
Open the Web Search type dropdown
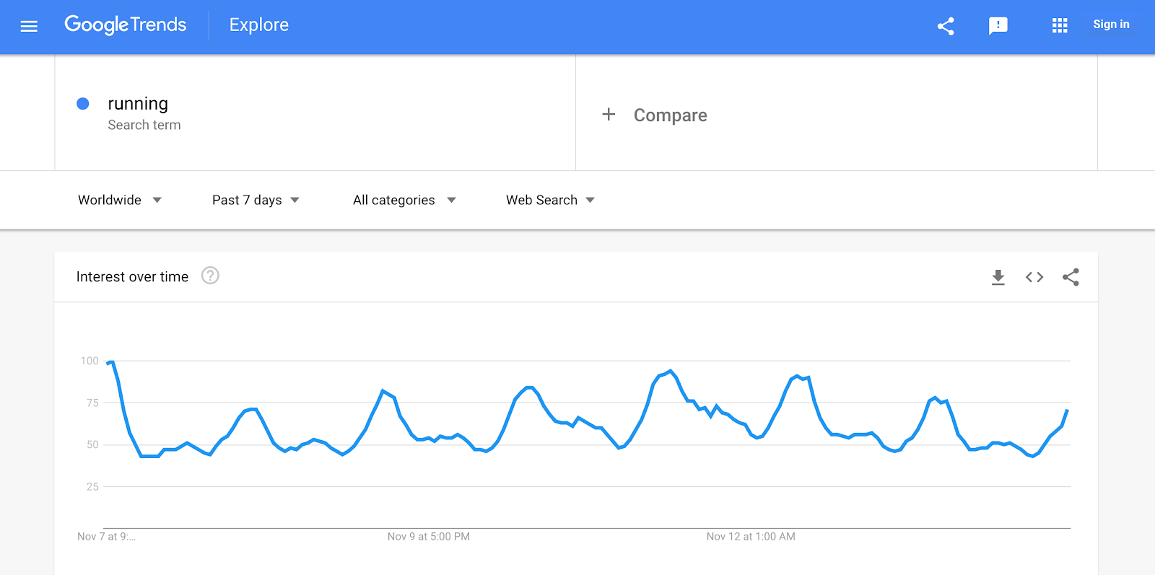point(550,200)
